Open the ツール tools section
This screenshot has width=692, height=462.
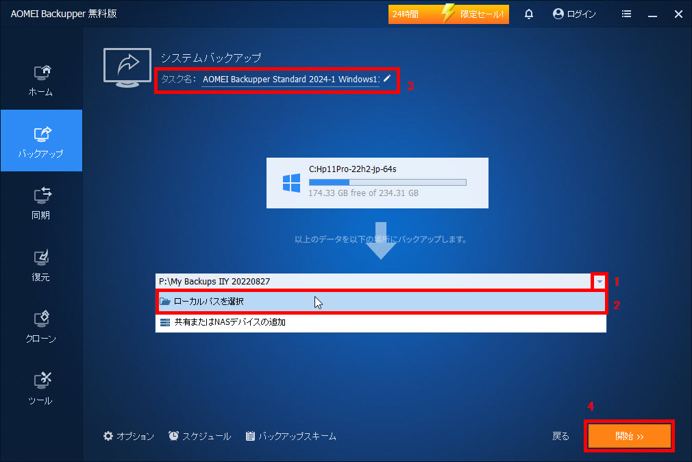[41, 388]
